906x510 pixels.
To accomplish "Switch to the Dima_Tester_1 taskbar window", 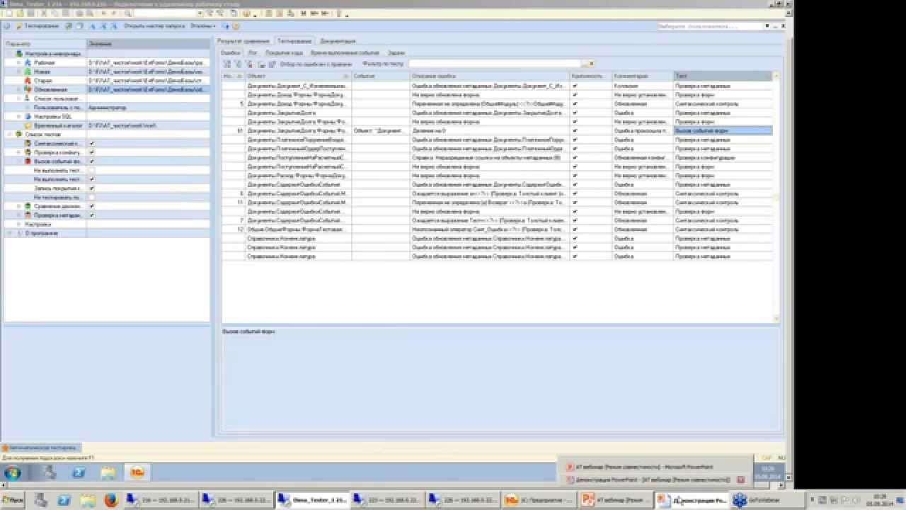I will pyautogui.click(x=311, y=500).
